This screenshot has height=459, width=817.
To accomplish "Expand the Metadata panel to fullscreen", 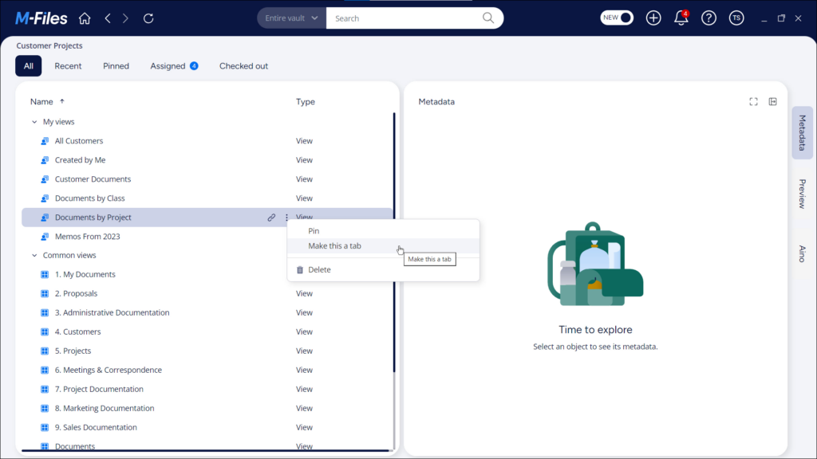I will coord(753,101).
